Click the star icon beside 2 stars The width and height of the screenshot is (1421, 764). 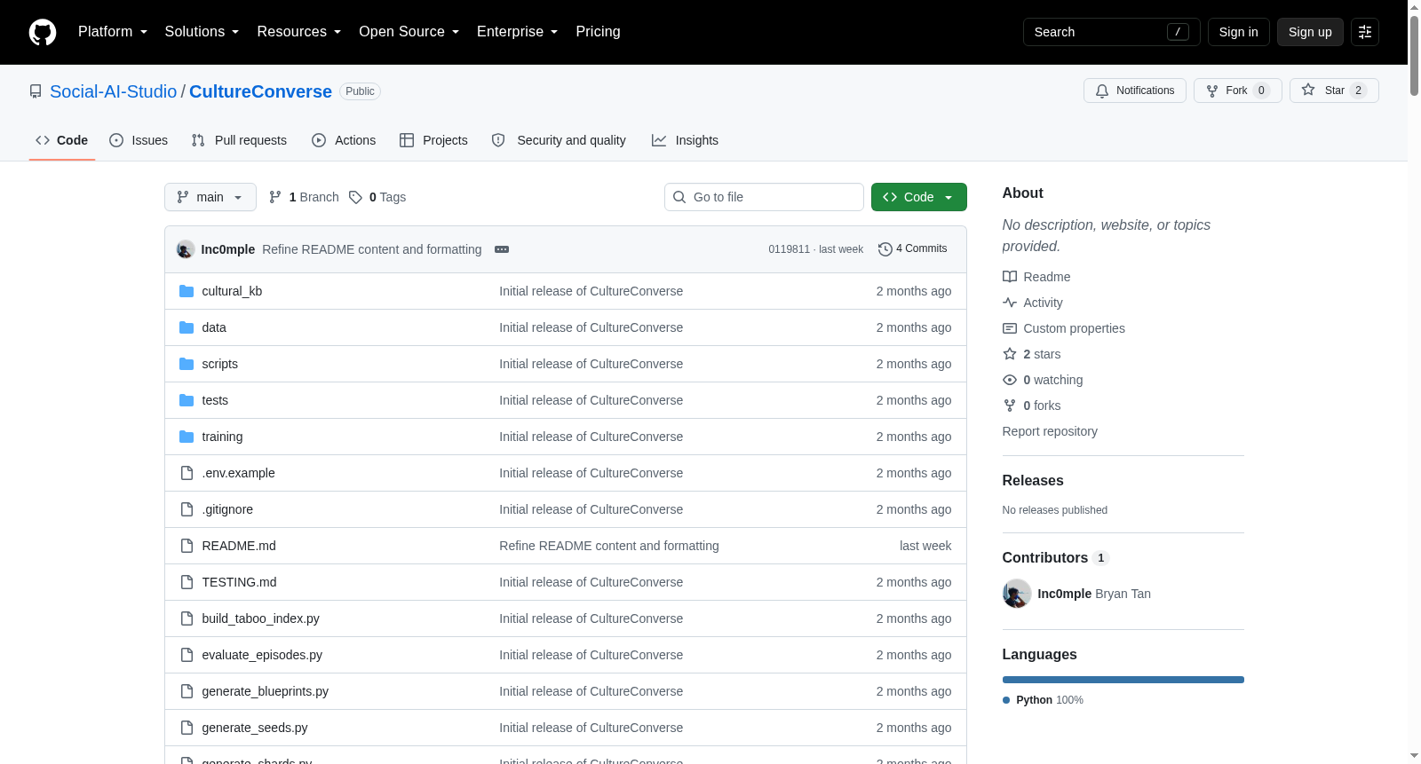(1010, 354)
